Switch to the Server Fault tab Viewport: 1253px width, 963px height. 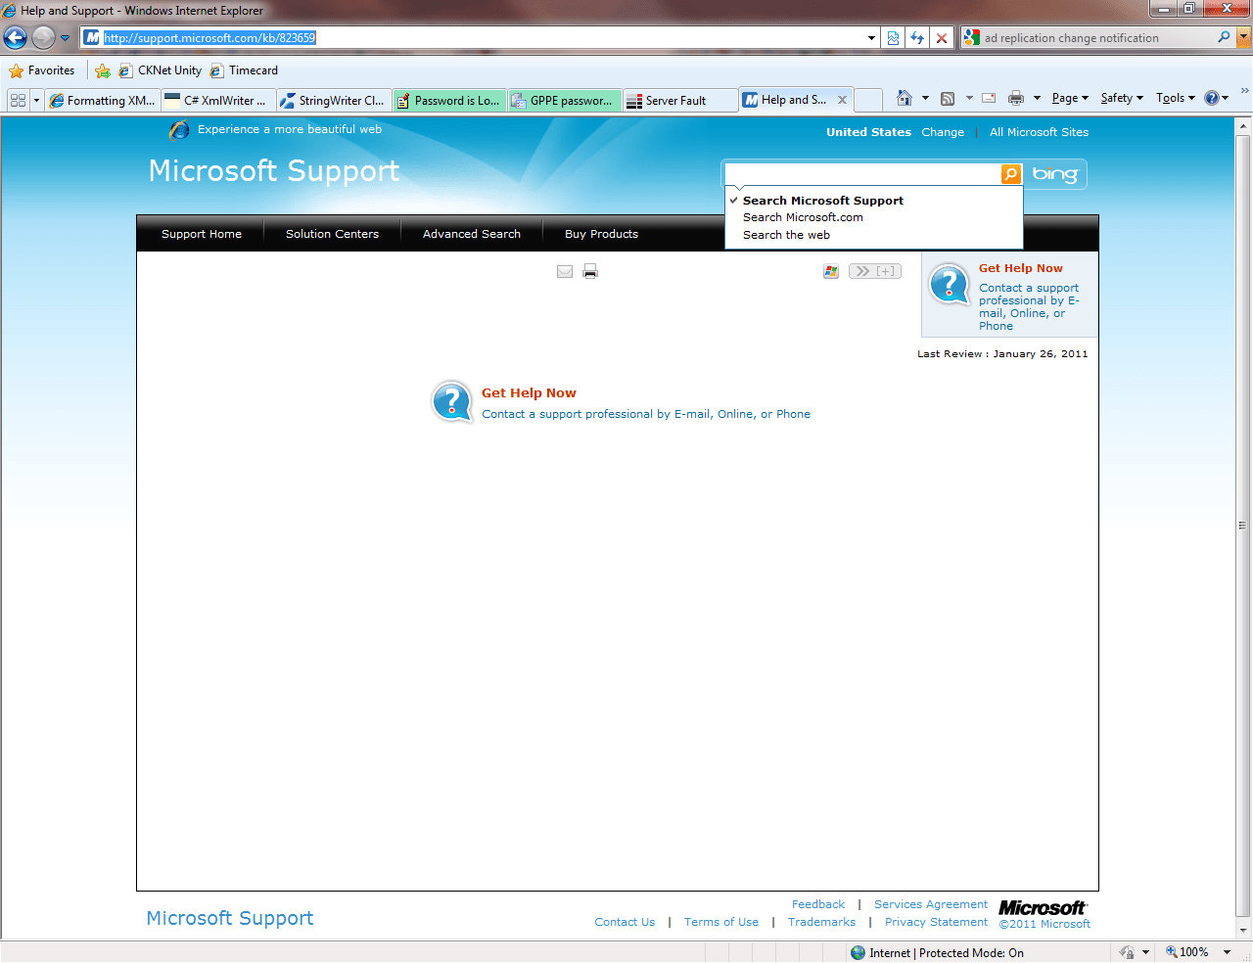tap(680, 100)
